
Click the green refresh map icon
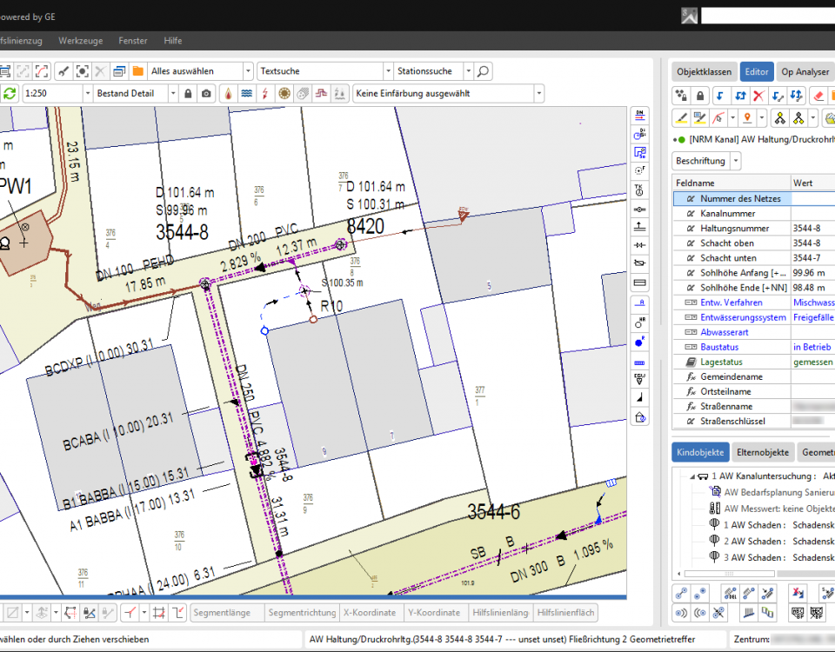pos(10,93)
